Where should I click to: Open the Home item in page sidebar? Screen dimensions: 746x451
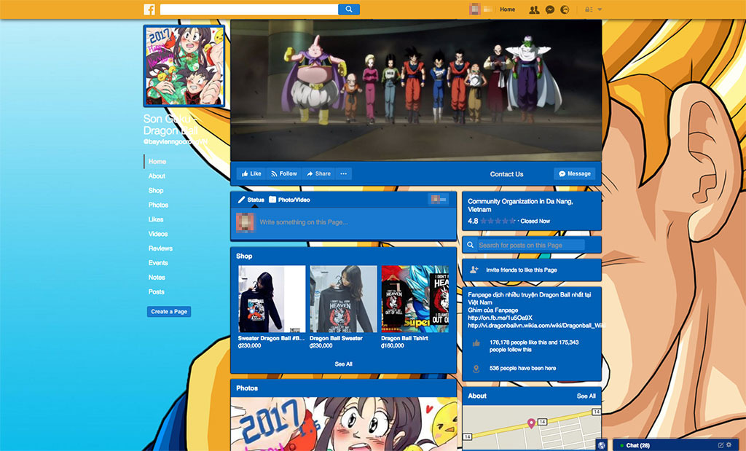pyautogui.click(x=157, y=161)
